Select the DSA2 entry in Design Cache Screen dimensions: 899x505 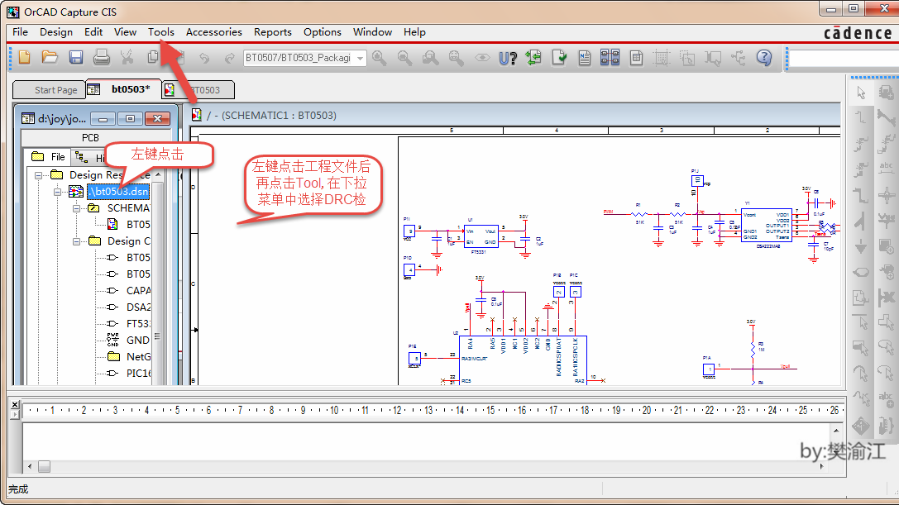point(138,307)
